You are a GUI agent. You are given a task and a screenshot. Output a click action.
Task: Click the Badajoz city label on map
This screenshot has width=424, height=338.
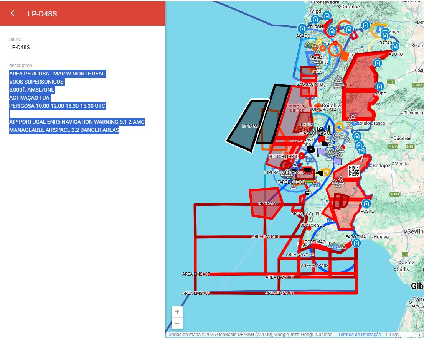pos(381,166)
